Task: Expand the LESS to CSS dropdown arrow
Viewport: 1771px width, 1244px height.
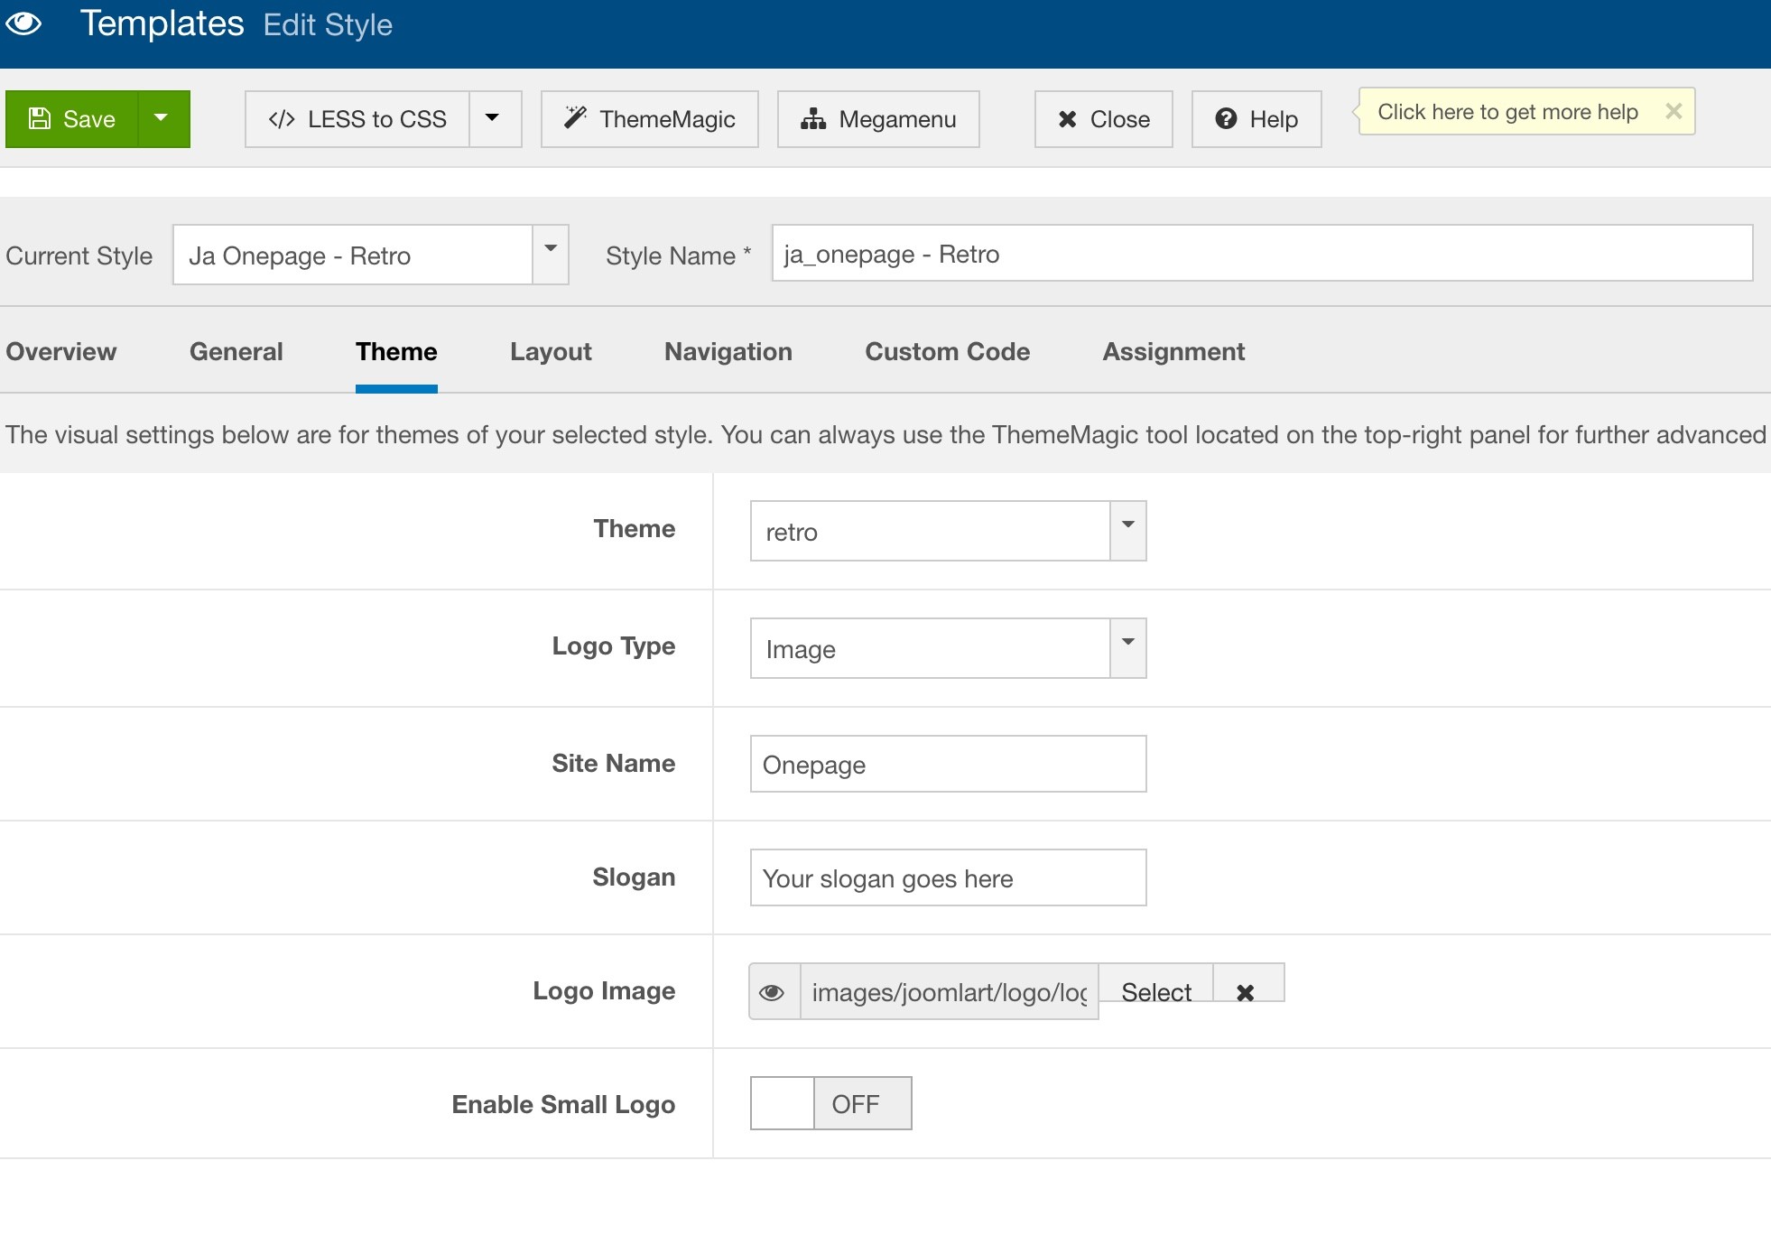Action: point(494,119)
